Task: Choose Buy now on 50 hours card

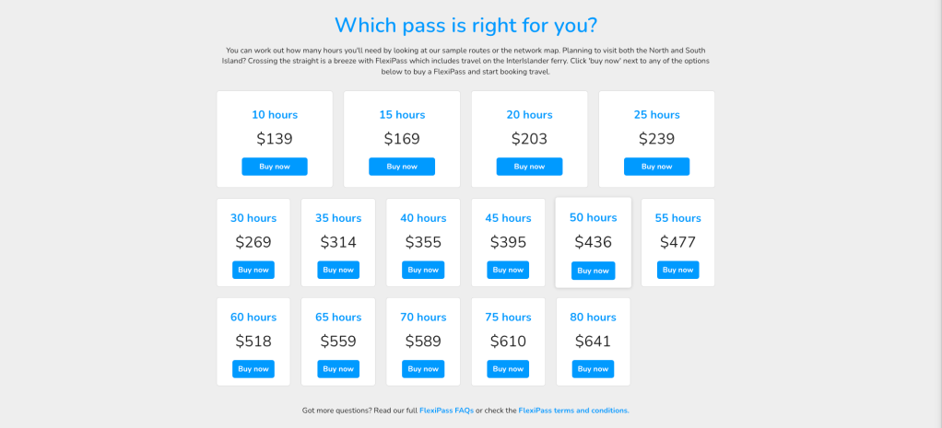Action: coord(593,271)
